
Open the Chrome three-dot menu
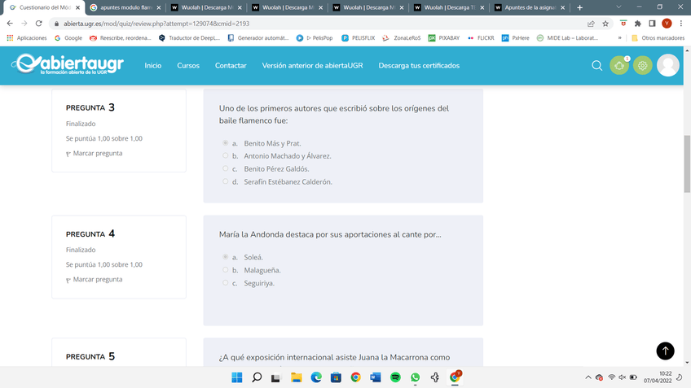pyautogui.click(x=680, y=24)
